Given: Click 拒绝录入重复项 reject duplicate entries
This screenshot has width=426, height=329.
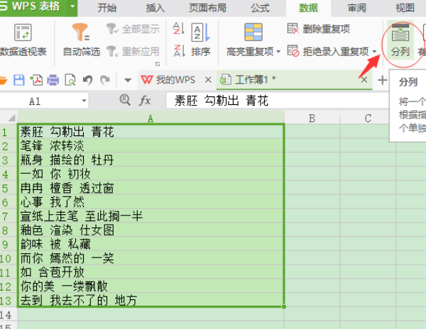Looking at the screenshot, I should click(328, 51).
